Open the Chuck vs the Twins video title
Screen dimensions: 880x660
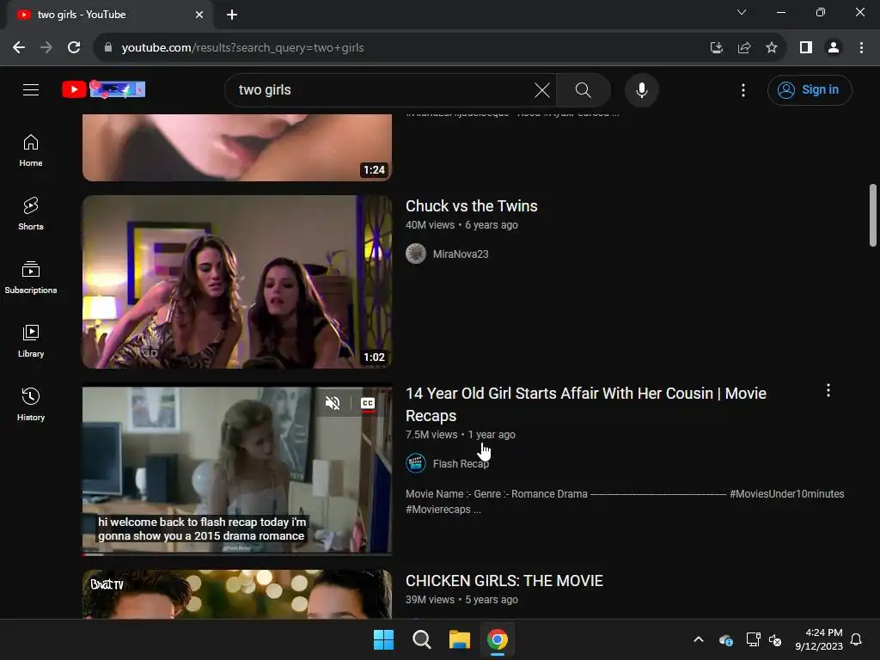(x=472, y=206)
